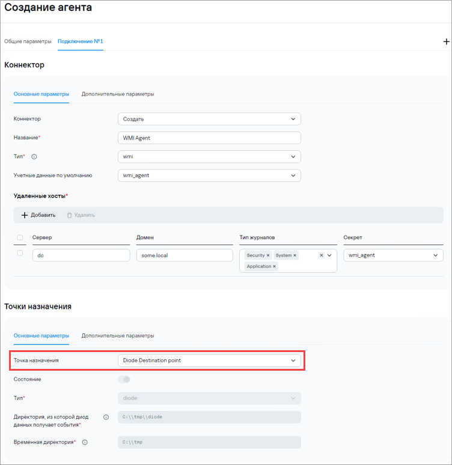Click the Точки назначения heading
Viewport: 452px width, 465px height.
click(x=38, y=306)
